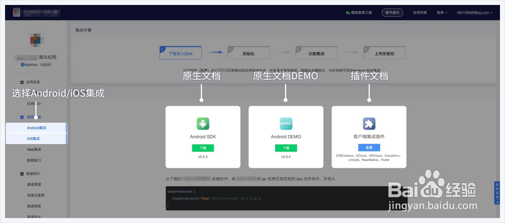This screenshot has width=505, height=223.
Task: Open 应用信息 in the sidebar
Action: coord(33,82)
